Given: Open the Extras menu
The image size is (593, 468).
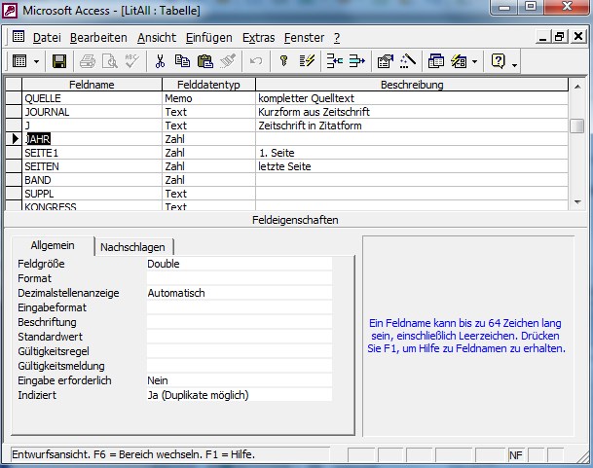Looking at the screenshot, I should pos(258,37).
